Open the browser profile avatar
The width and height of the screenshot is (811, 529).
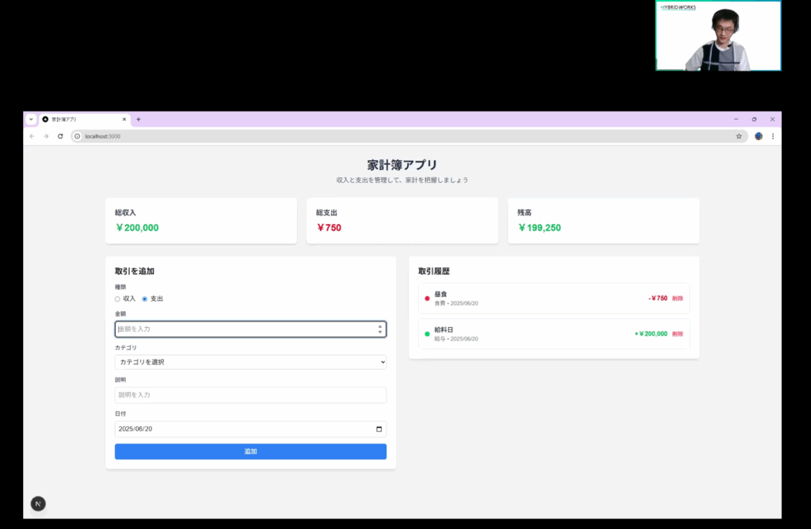[x=759, y=136]
